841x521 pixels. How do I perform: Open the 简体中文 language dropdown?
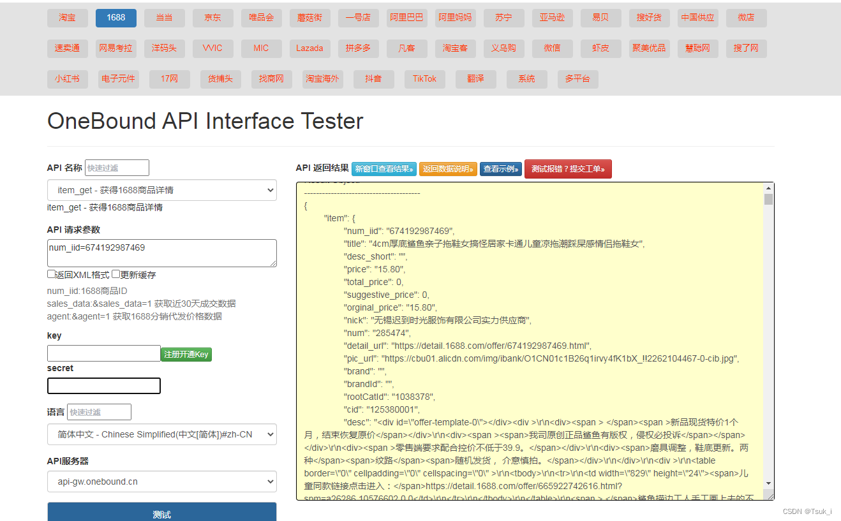(x=162, y=434)
